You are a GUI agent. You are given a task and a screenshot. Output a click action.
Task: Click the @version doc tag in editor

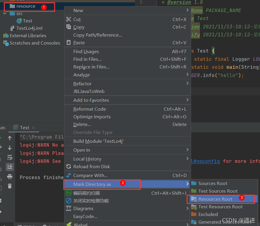tap(179, 2)
